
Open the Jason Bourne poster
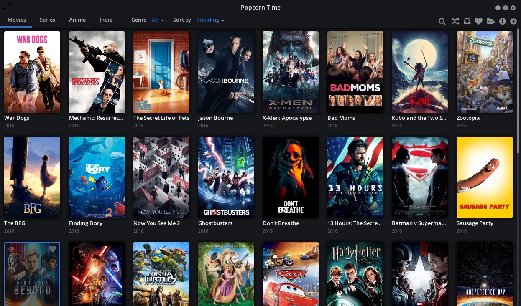pos(226,72)
